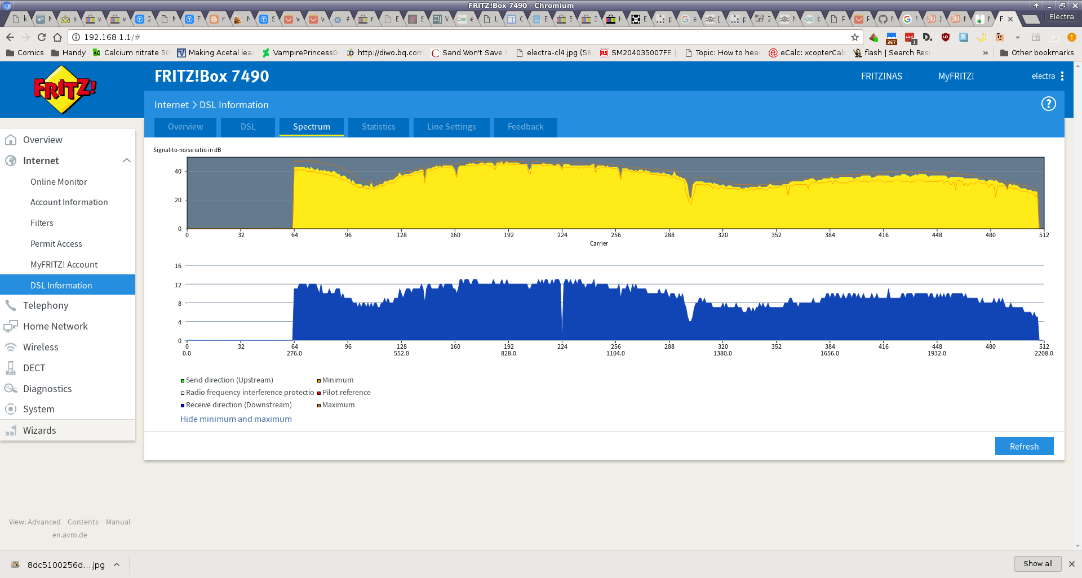The image size is (1082, 578).
Task: Collapse the Internet menu section
Action: click(127, 161)
